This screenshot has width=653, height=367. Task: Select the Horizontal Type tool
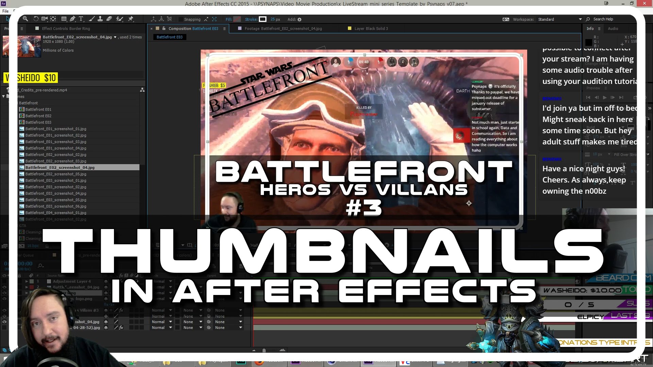(81, 19)
